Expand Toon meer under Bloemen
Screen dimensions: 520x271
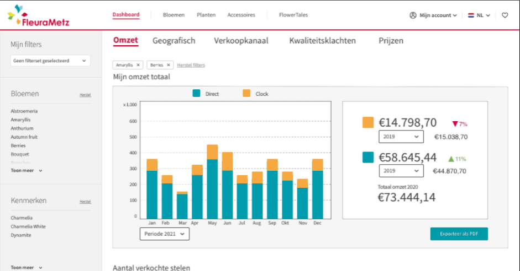tap(27, 171)
